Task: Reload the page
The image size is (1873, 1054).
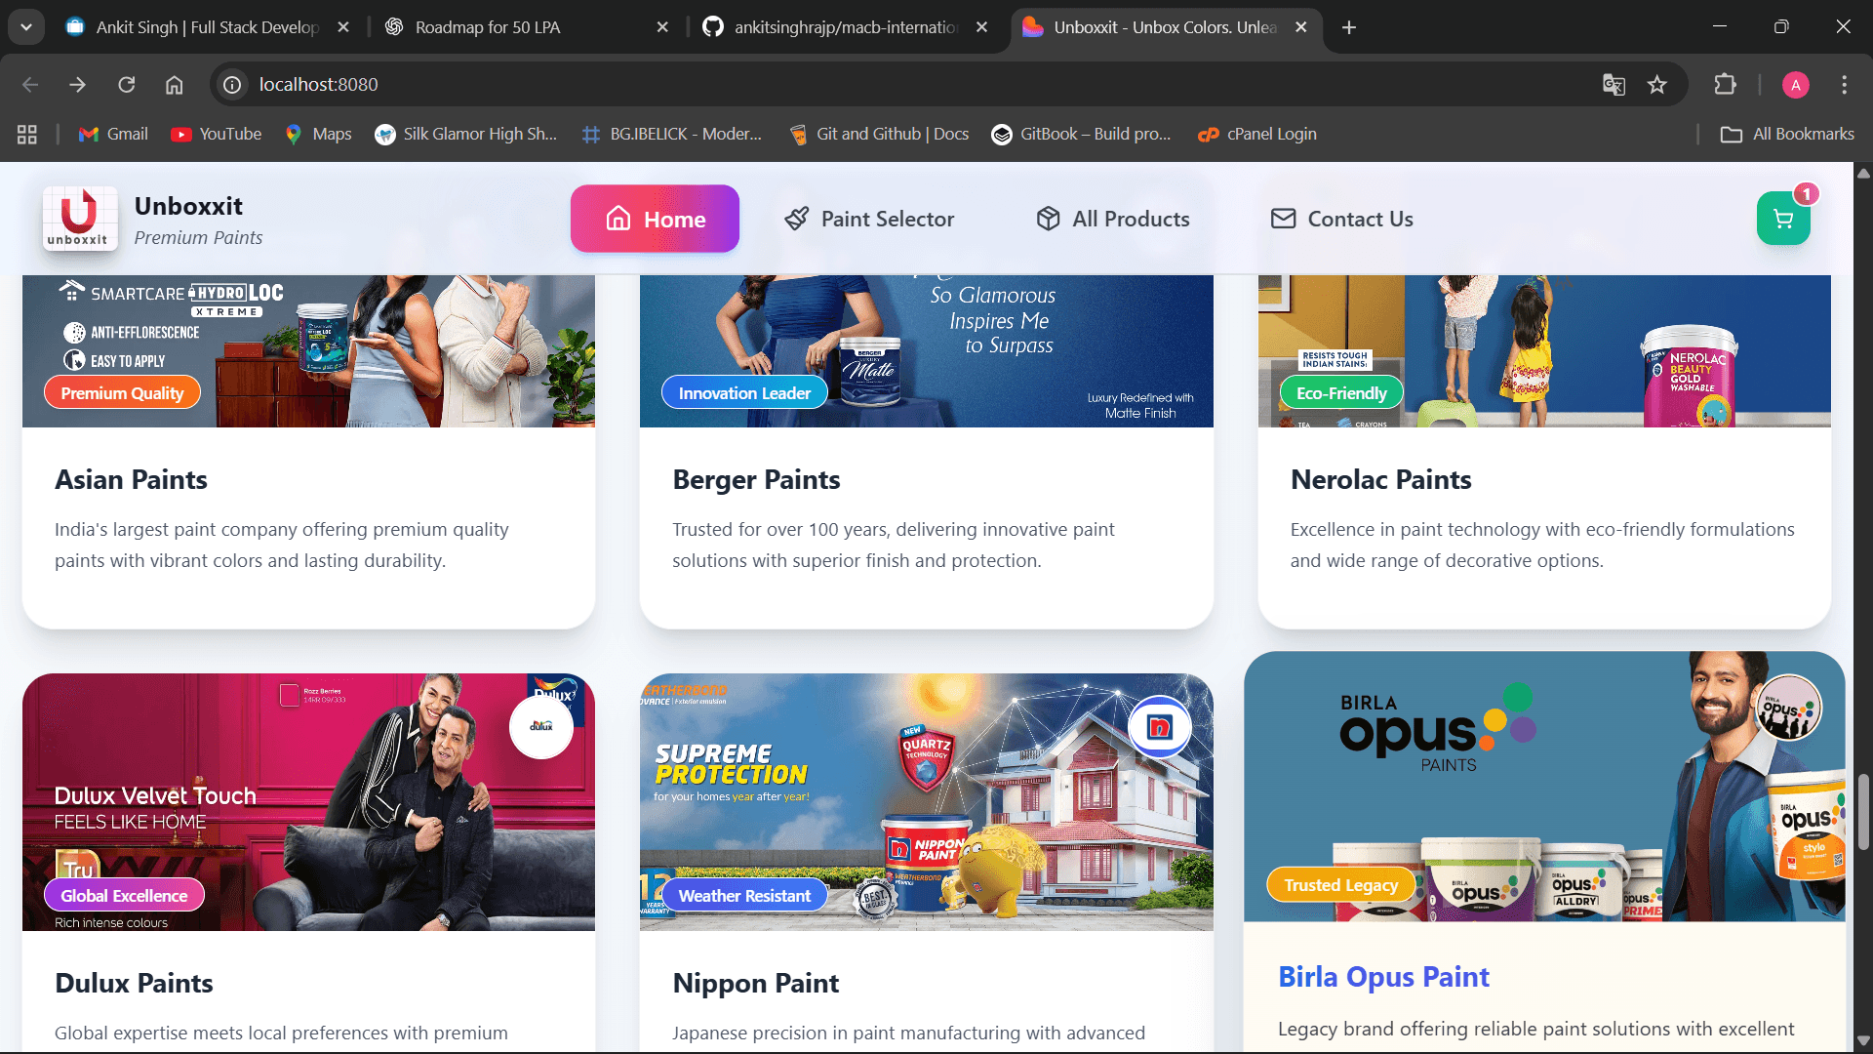Action: click(127, 85)
